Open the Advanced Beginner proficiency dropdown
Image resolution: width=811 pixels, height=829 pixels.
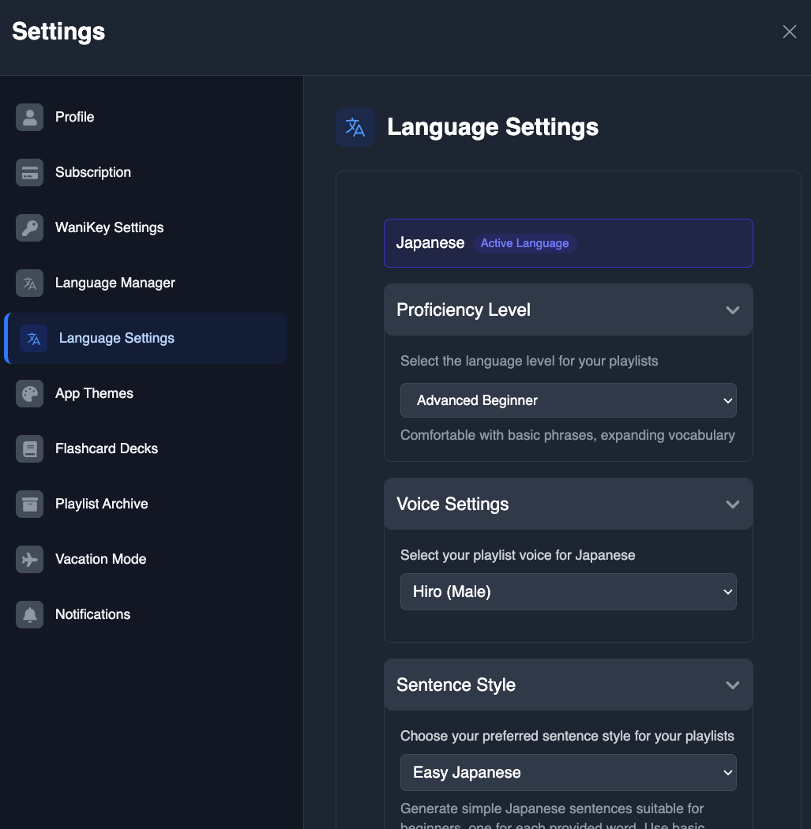pyautogui.click(x=568, y=400)
